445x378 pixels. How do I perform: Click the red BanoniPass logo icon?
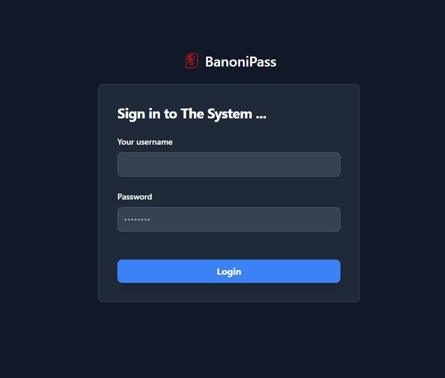coord(192,61)
